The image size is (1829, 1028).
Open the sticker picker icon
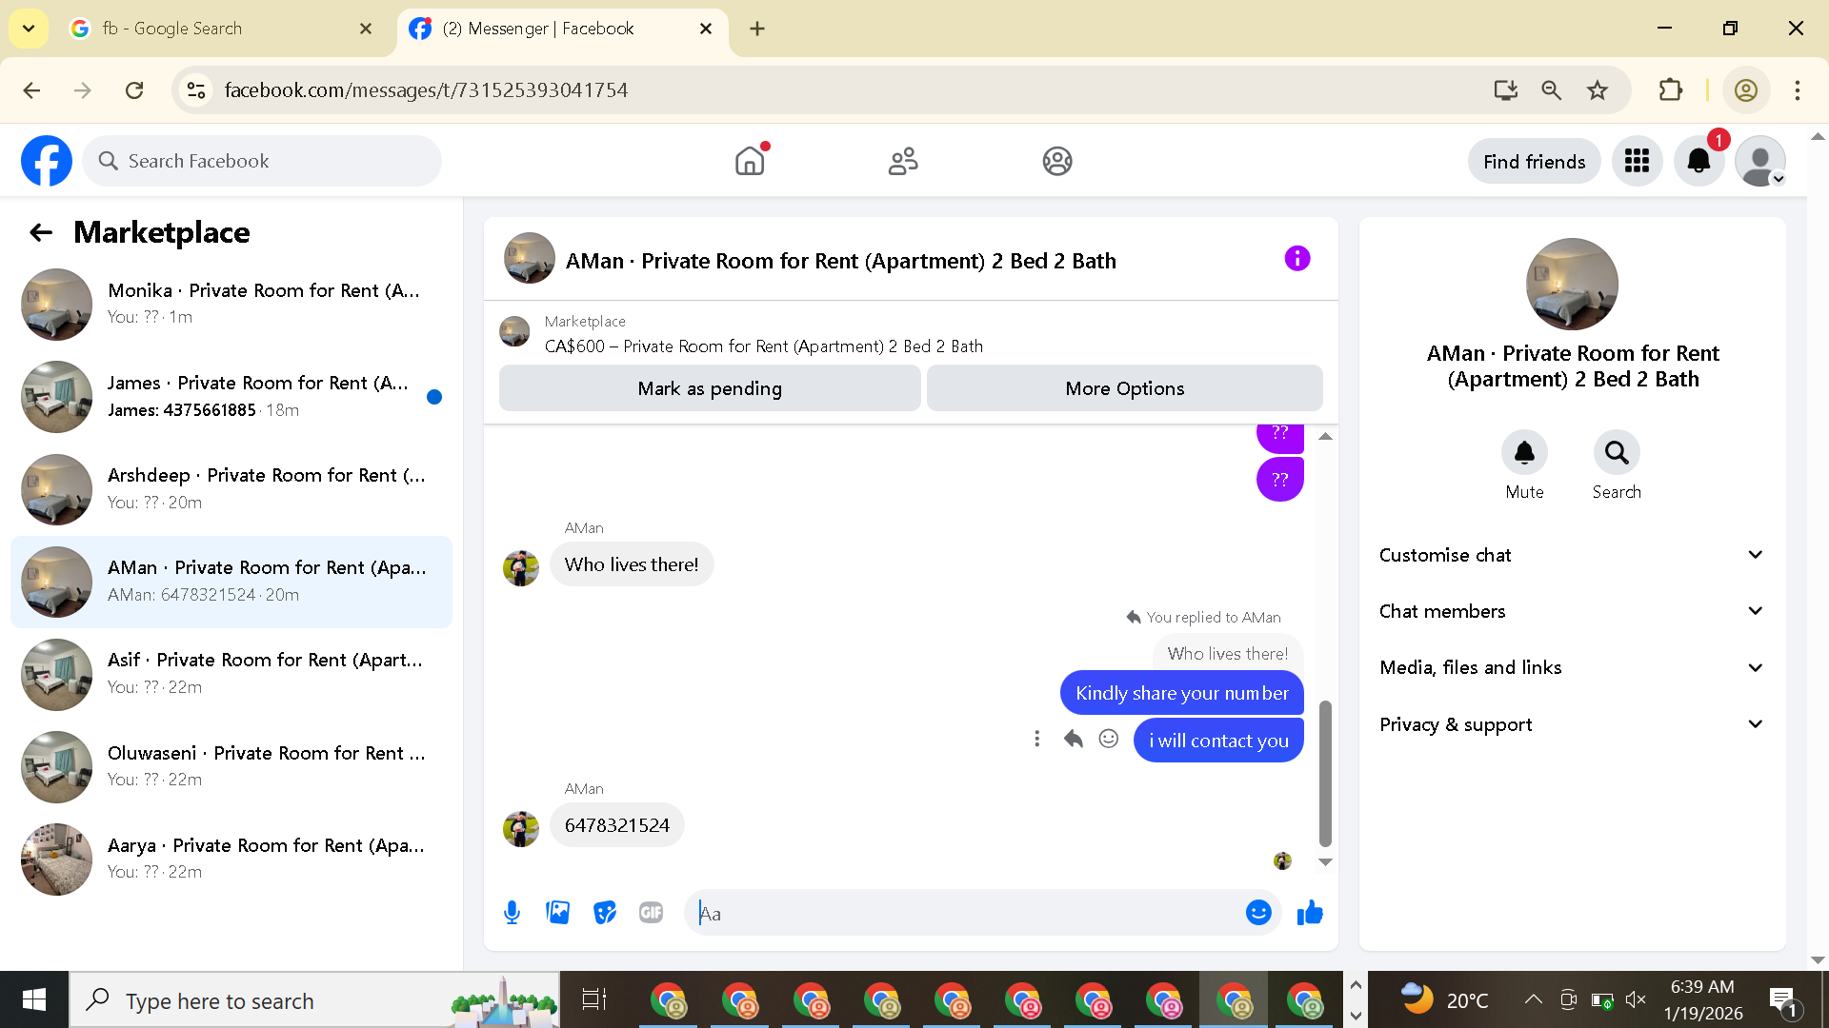pyautogui.click(x=604, y=913)
